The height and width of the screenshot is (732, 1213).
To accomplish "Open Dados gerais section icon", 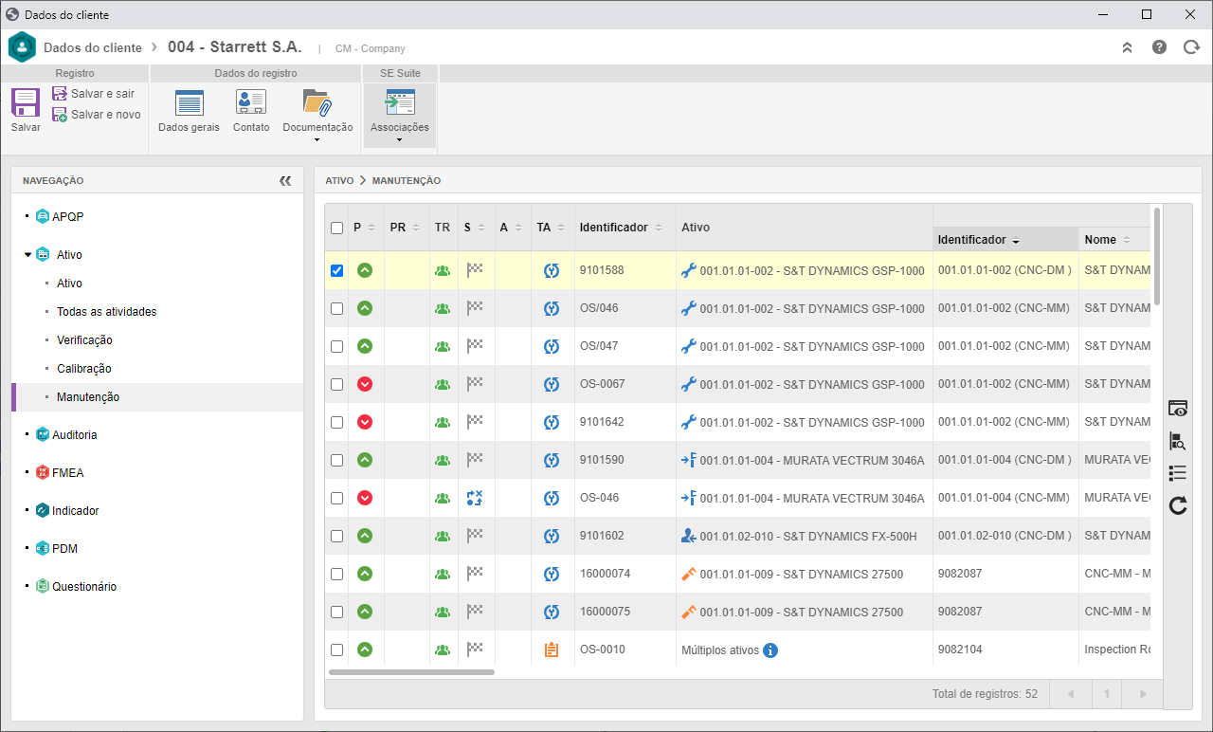I will [190, 102].
